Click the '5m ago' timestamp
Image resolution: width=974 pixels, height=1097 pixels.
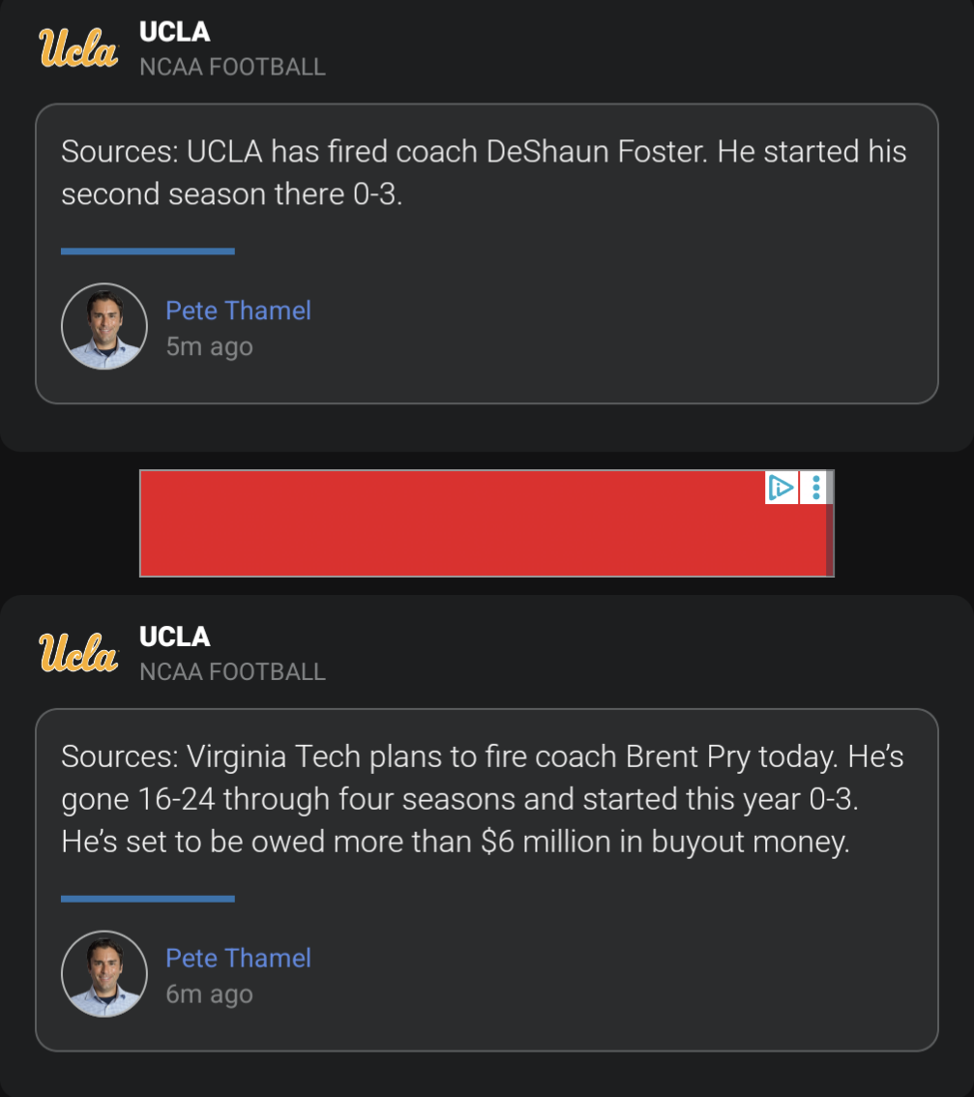pos(209,346)
